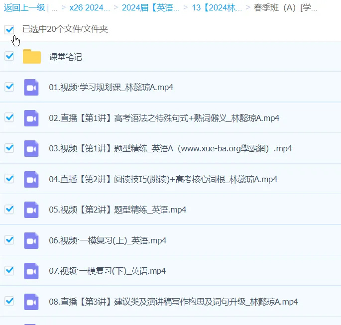
Task: Click video icon for 04.直播【第2讲】阅读技巧 file
Action: pos(31,179)
